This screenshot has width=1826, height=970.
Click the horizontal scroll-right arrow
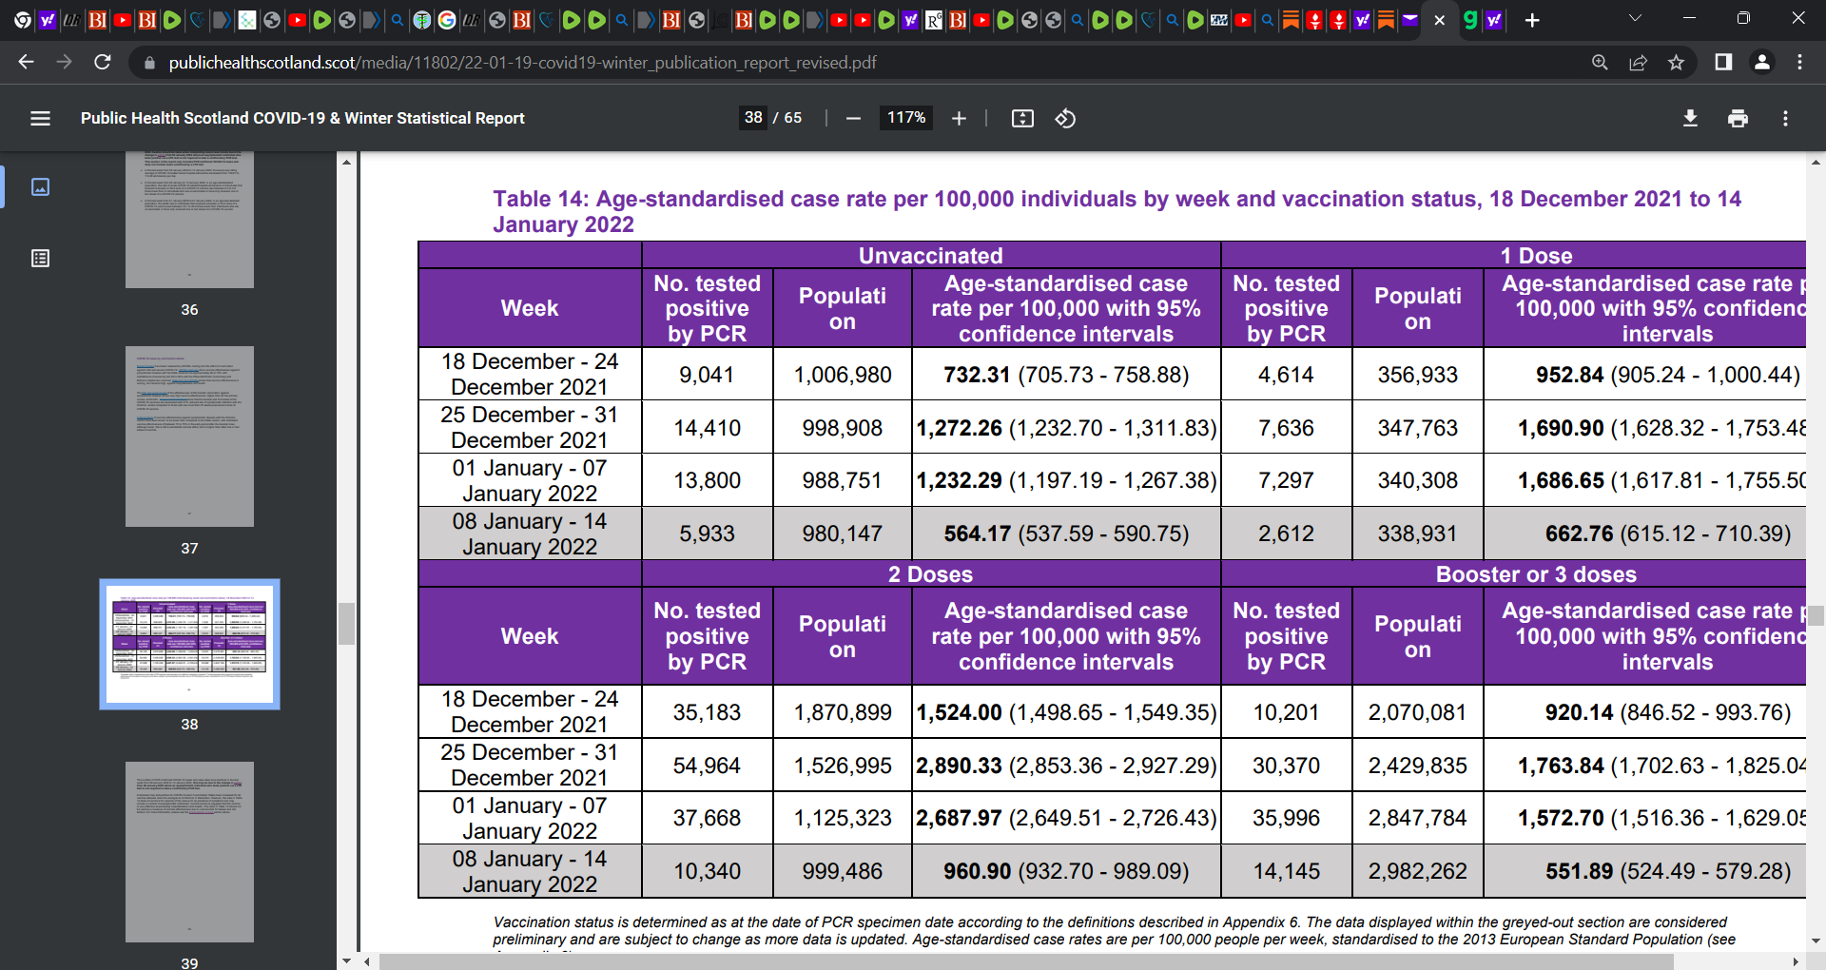1796,961
